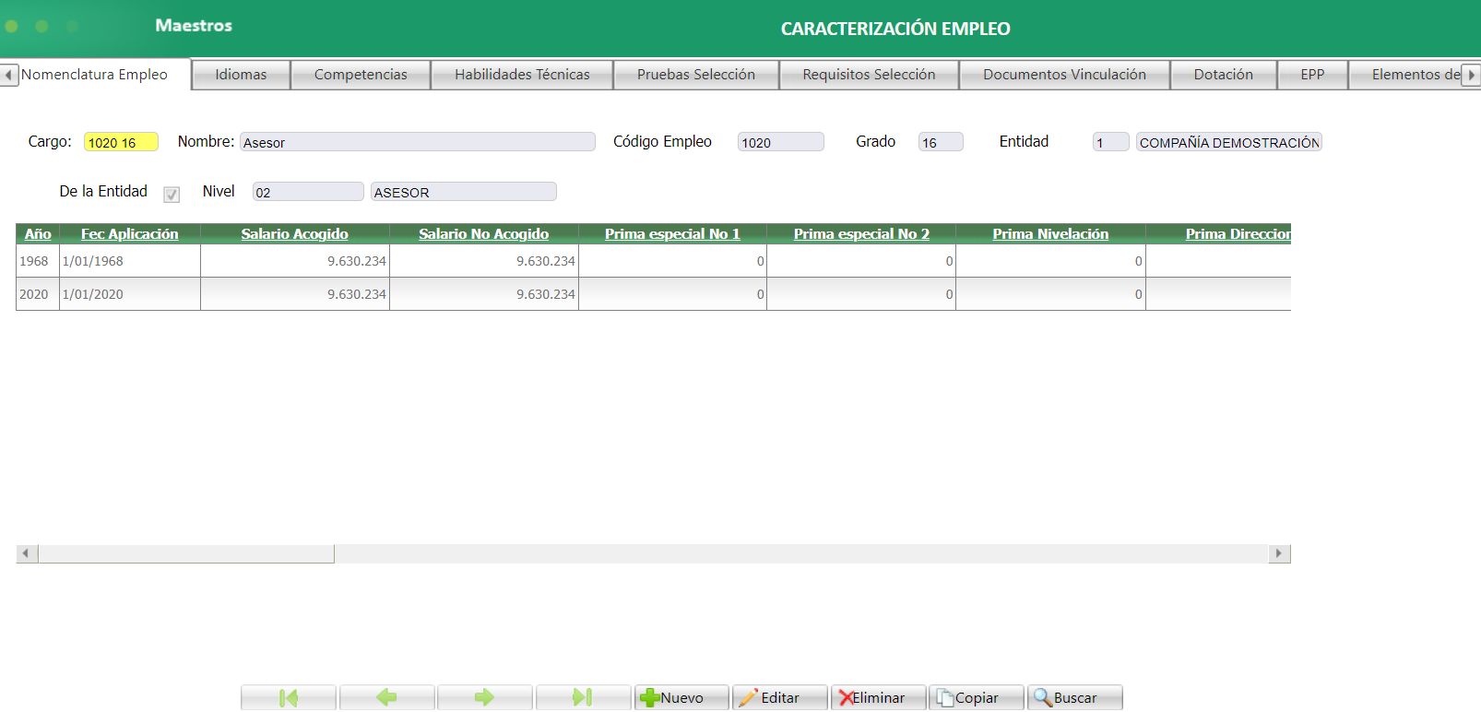
Task: Select the 2020 year cell
Action: (x=38, y=294)
